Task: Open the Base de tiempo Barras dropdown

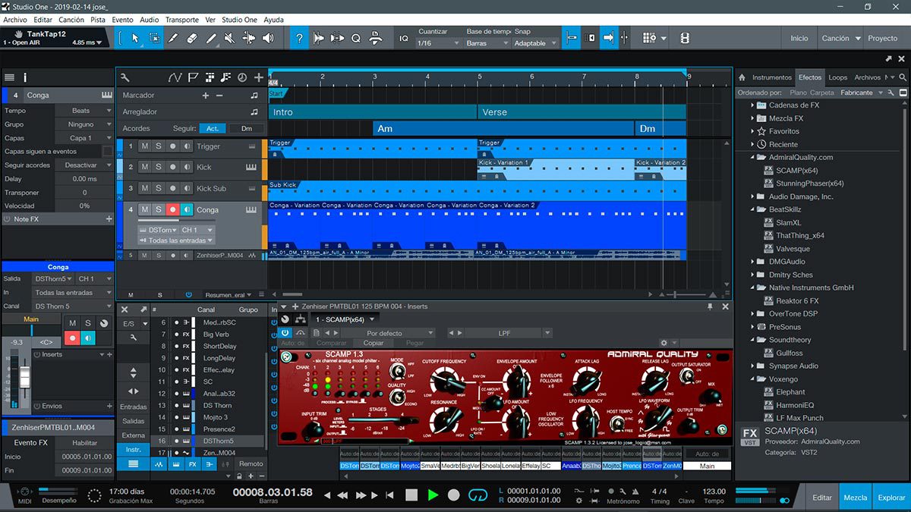Action: point(486,43)
